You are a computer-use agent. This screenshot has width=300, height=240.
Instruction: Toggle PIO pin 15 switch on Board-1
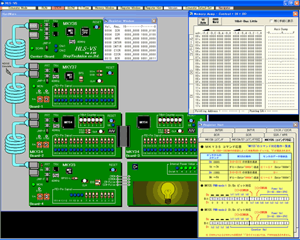click(55, 92)
